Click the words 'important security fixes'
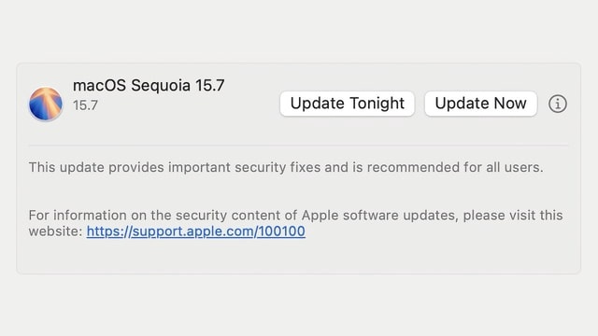Screen dimensions: 598x336 (x=244, y=167)
